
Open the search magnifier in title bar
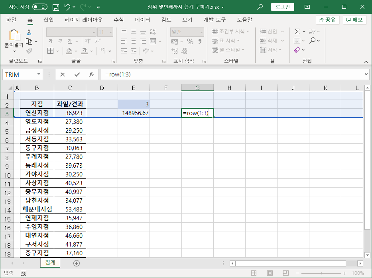coord(260,7)
